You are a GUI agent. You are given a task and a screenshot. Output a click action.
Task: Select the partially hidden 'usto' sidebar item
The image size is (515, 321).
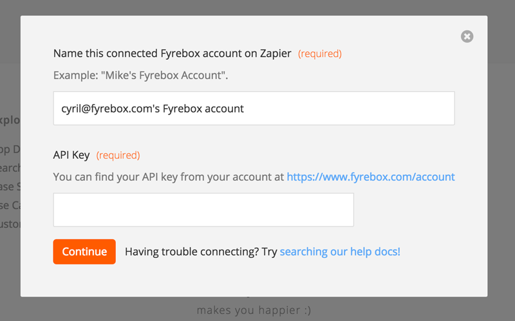click(x=10, y=224)
